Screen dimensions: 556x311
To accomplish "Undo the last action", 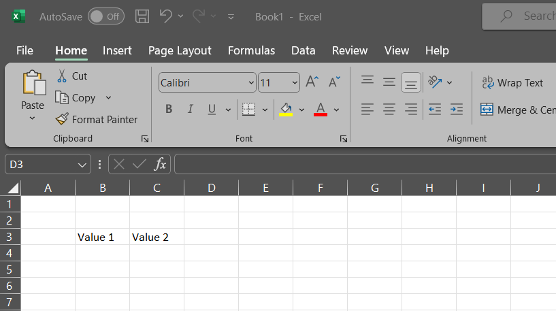I will 165,16.
